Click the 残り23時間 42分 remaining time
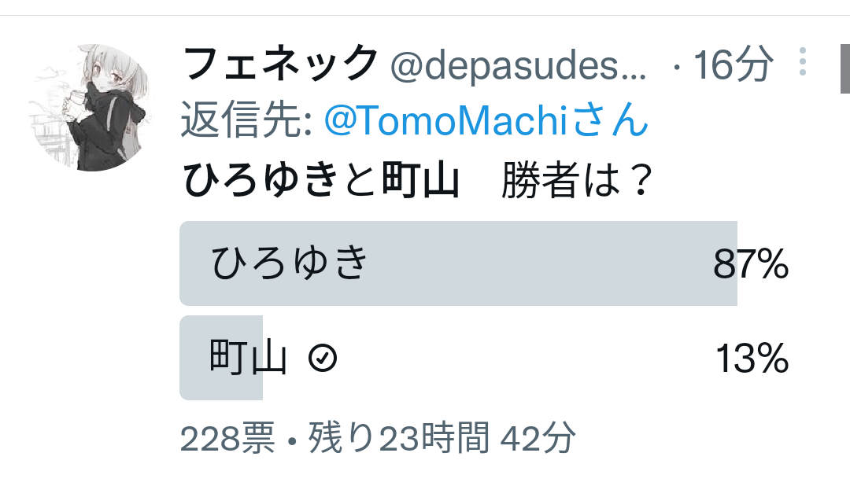This screenshot has height=486, width=850. (442, 438)
